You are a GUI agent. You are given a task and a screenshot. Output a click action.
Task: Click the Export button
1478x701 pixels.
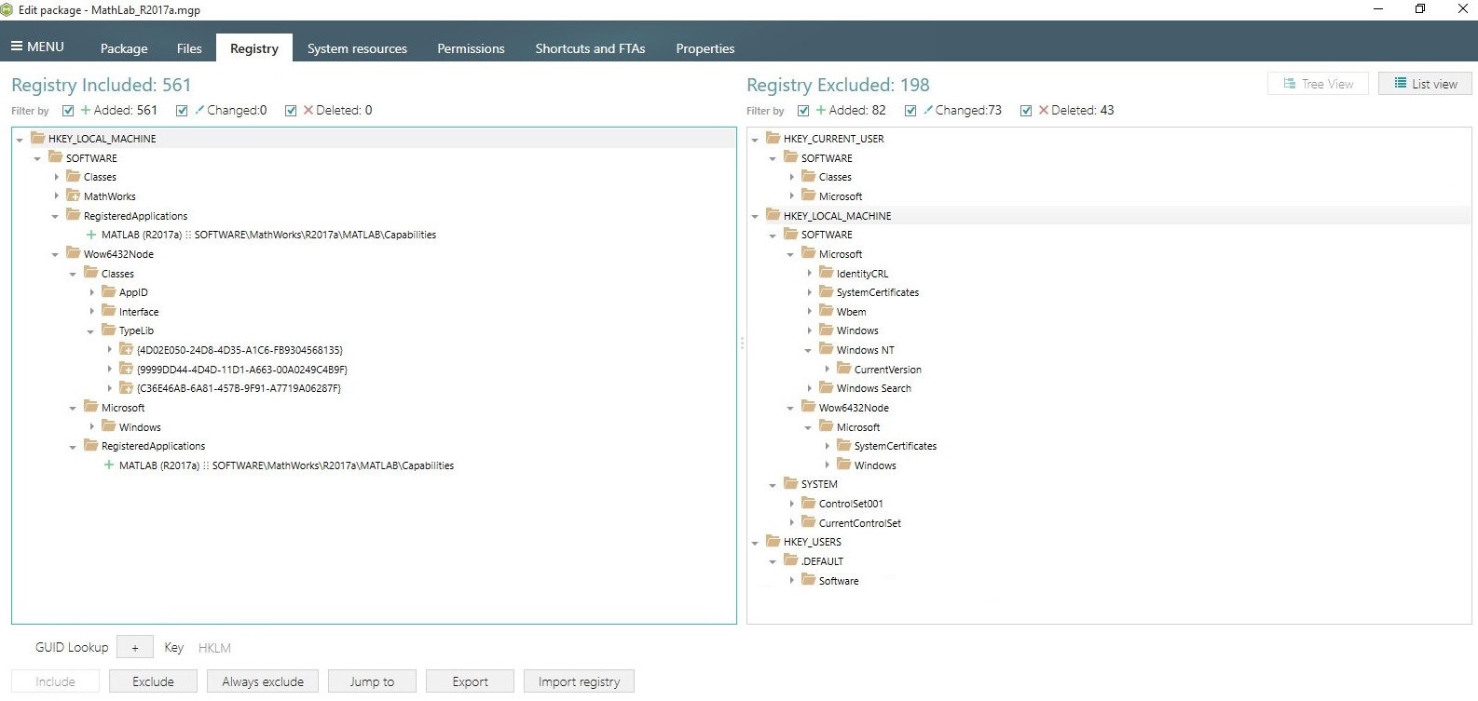click(x=470, y=681)
